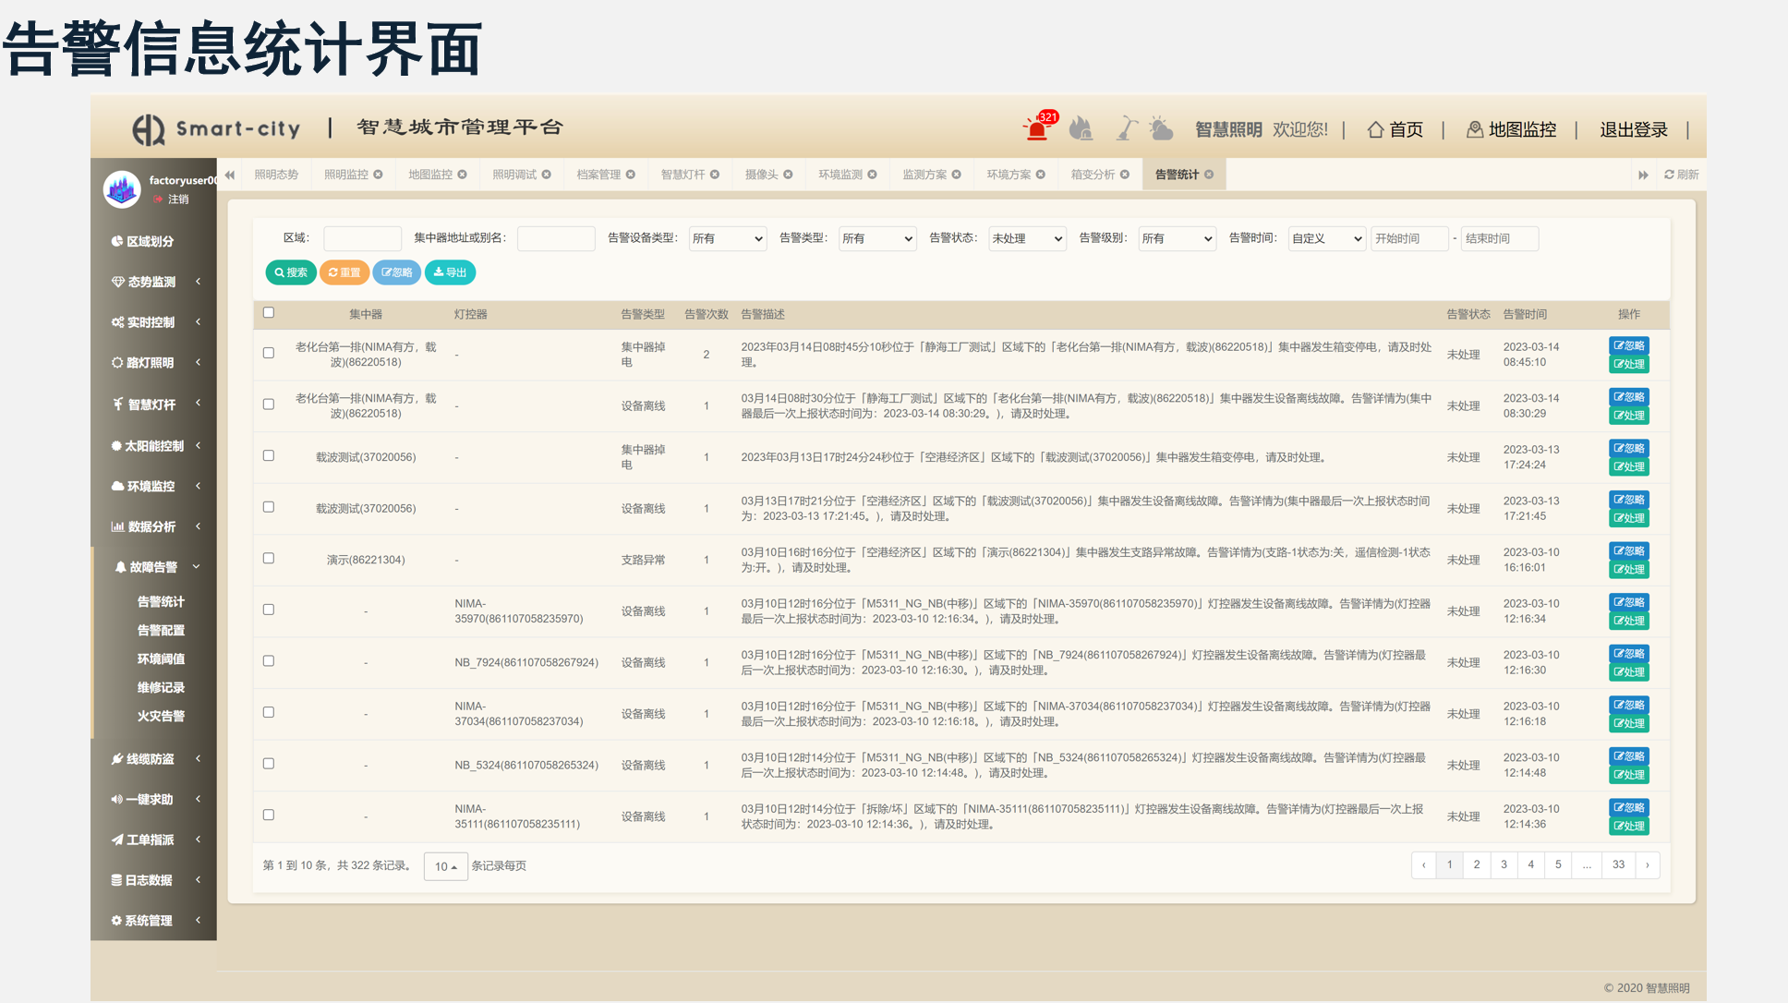Click the fire alarm flame icon
This screenshot has width=1788, height=1003.
tap(1081, 128)
